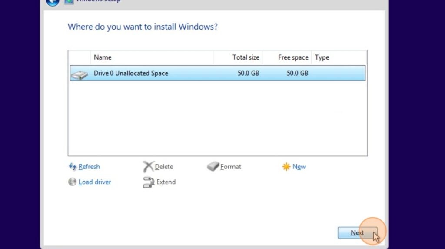Sort by the Total size column header
The width and height of the screenshot is (445, 249).
click(x=238, y=57)
